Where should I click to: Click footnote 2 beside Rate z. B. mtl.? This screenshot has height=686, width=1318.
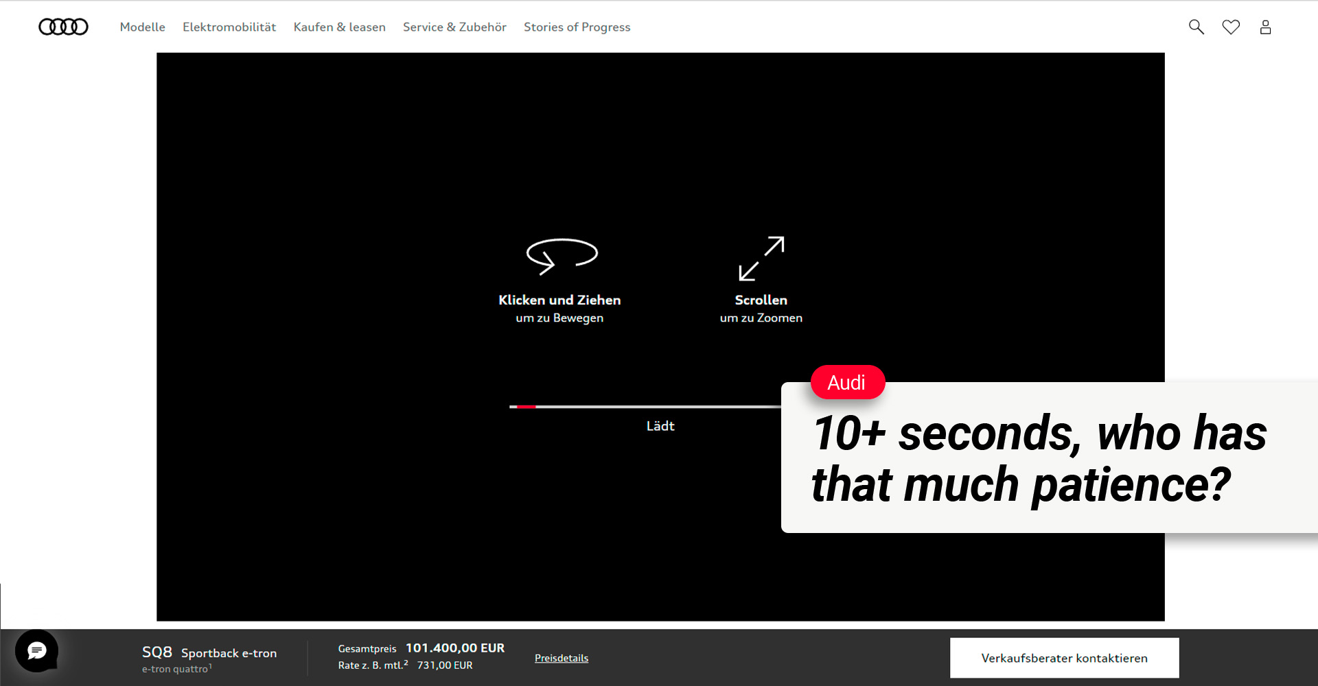pyautogui.click(x=406, y=663)
